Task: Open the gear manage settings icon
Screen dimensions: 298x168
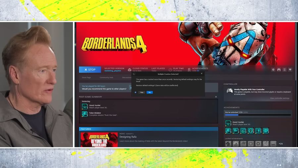Action: pyautogui.click(x=273, y=70)
